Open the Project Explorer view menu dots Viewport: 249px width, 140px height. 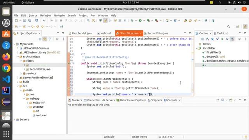click(63, 39)
